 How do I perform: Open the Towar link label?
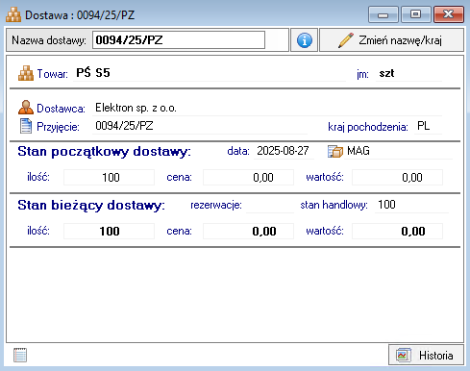(52, 74)
